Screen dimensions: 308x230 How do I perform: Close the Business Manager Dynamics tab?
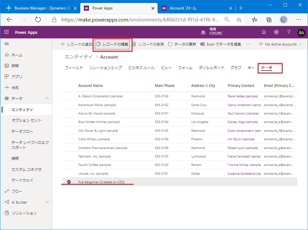click(x=75, y=8)
